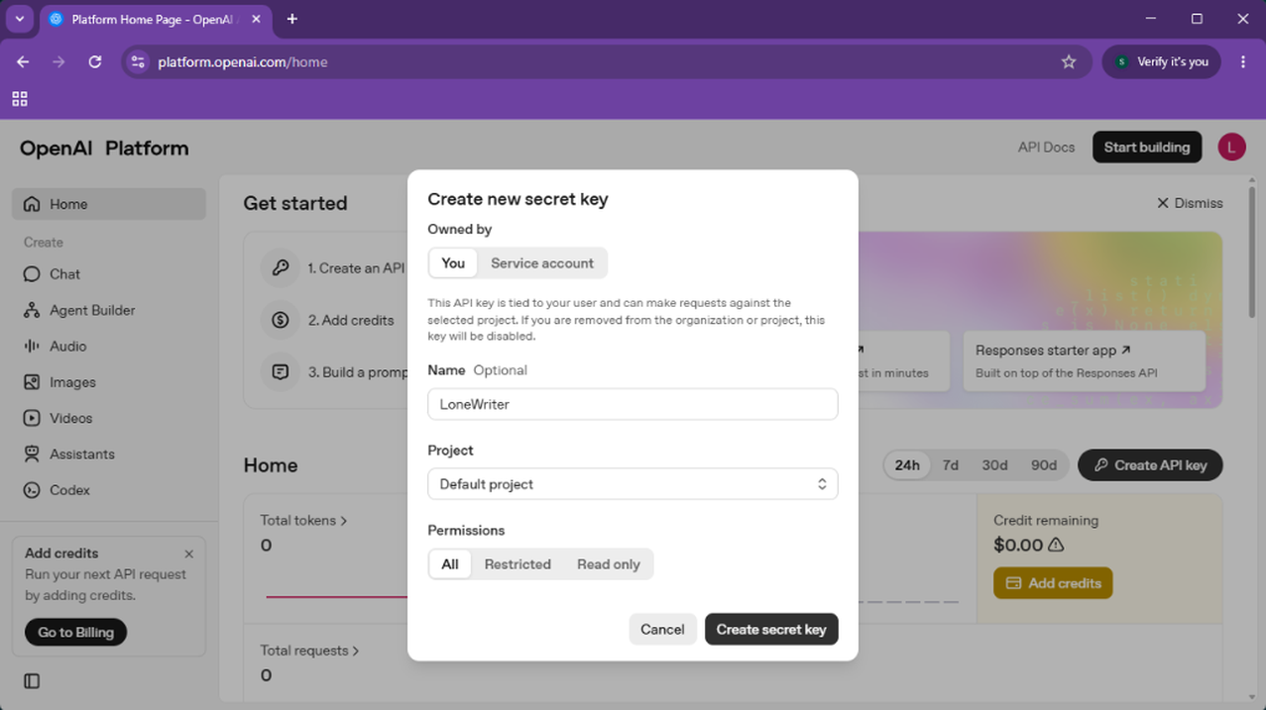This screenshot has height=710, width=1266.
Task: Click the Add credits yellow button
Action: coord(1053,583)
